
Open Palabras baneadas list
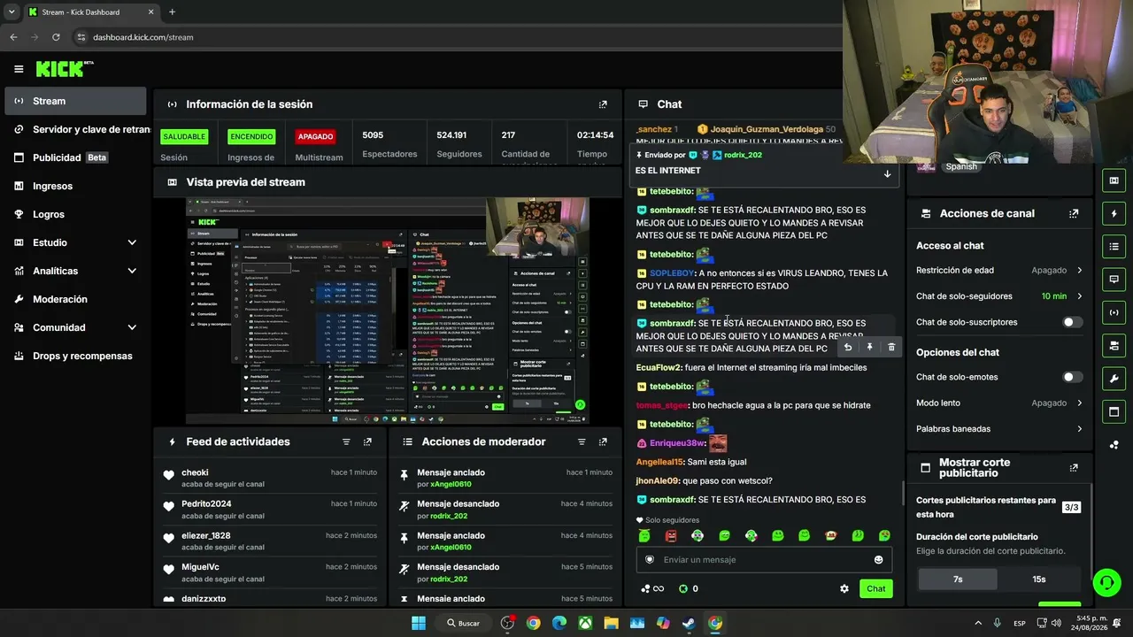pyautogui.click(x=999, y=429)
